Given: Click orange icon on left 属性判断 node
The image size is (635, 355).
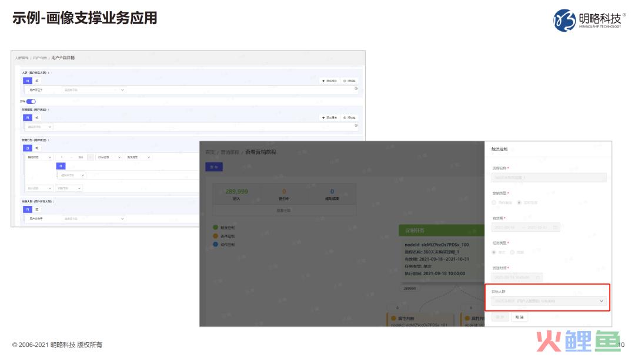Looking at the screenshot, I should [x=393, y=318].
